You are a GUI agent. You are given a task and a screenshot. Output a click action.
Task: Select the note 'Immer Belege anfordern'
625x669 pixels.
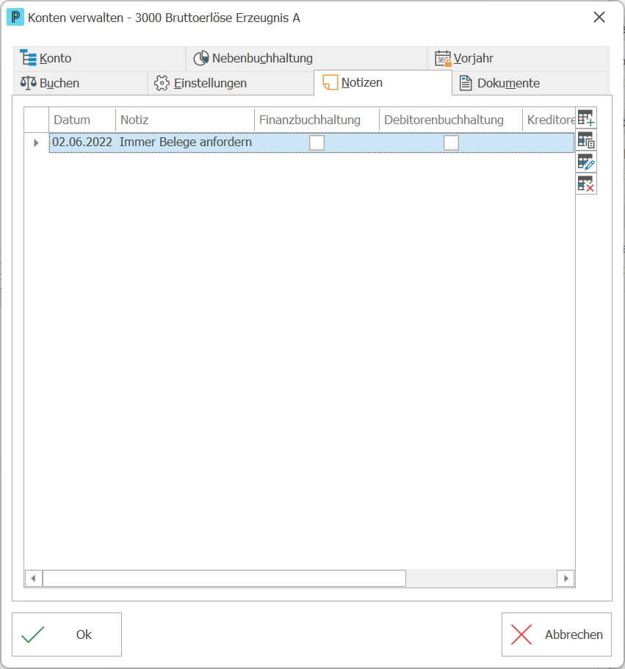tap(186, 142)
